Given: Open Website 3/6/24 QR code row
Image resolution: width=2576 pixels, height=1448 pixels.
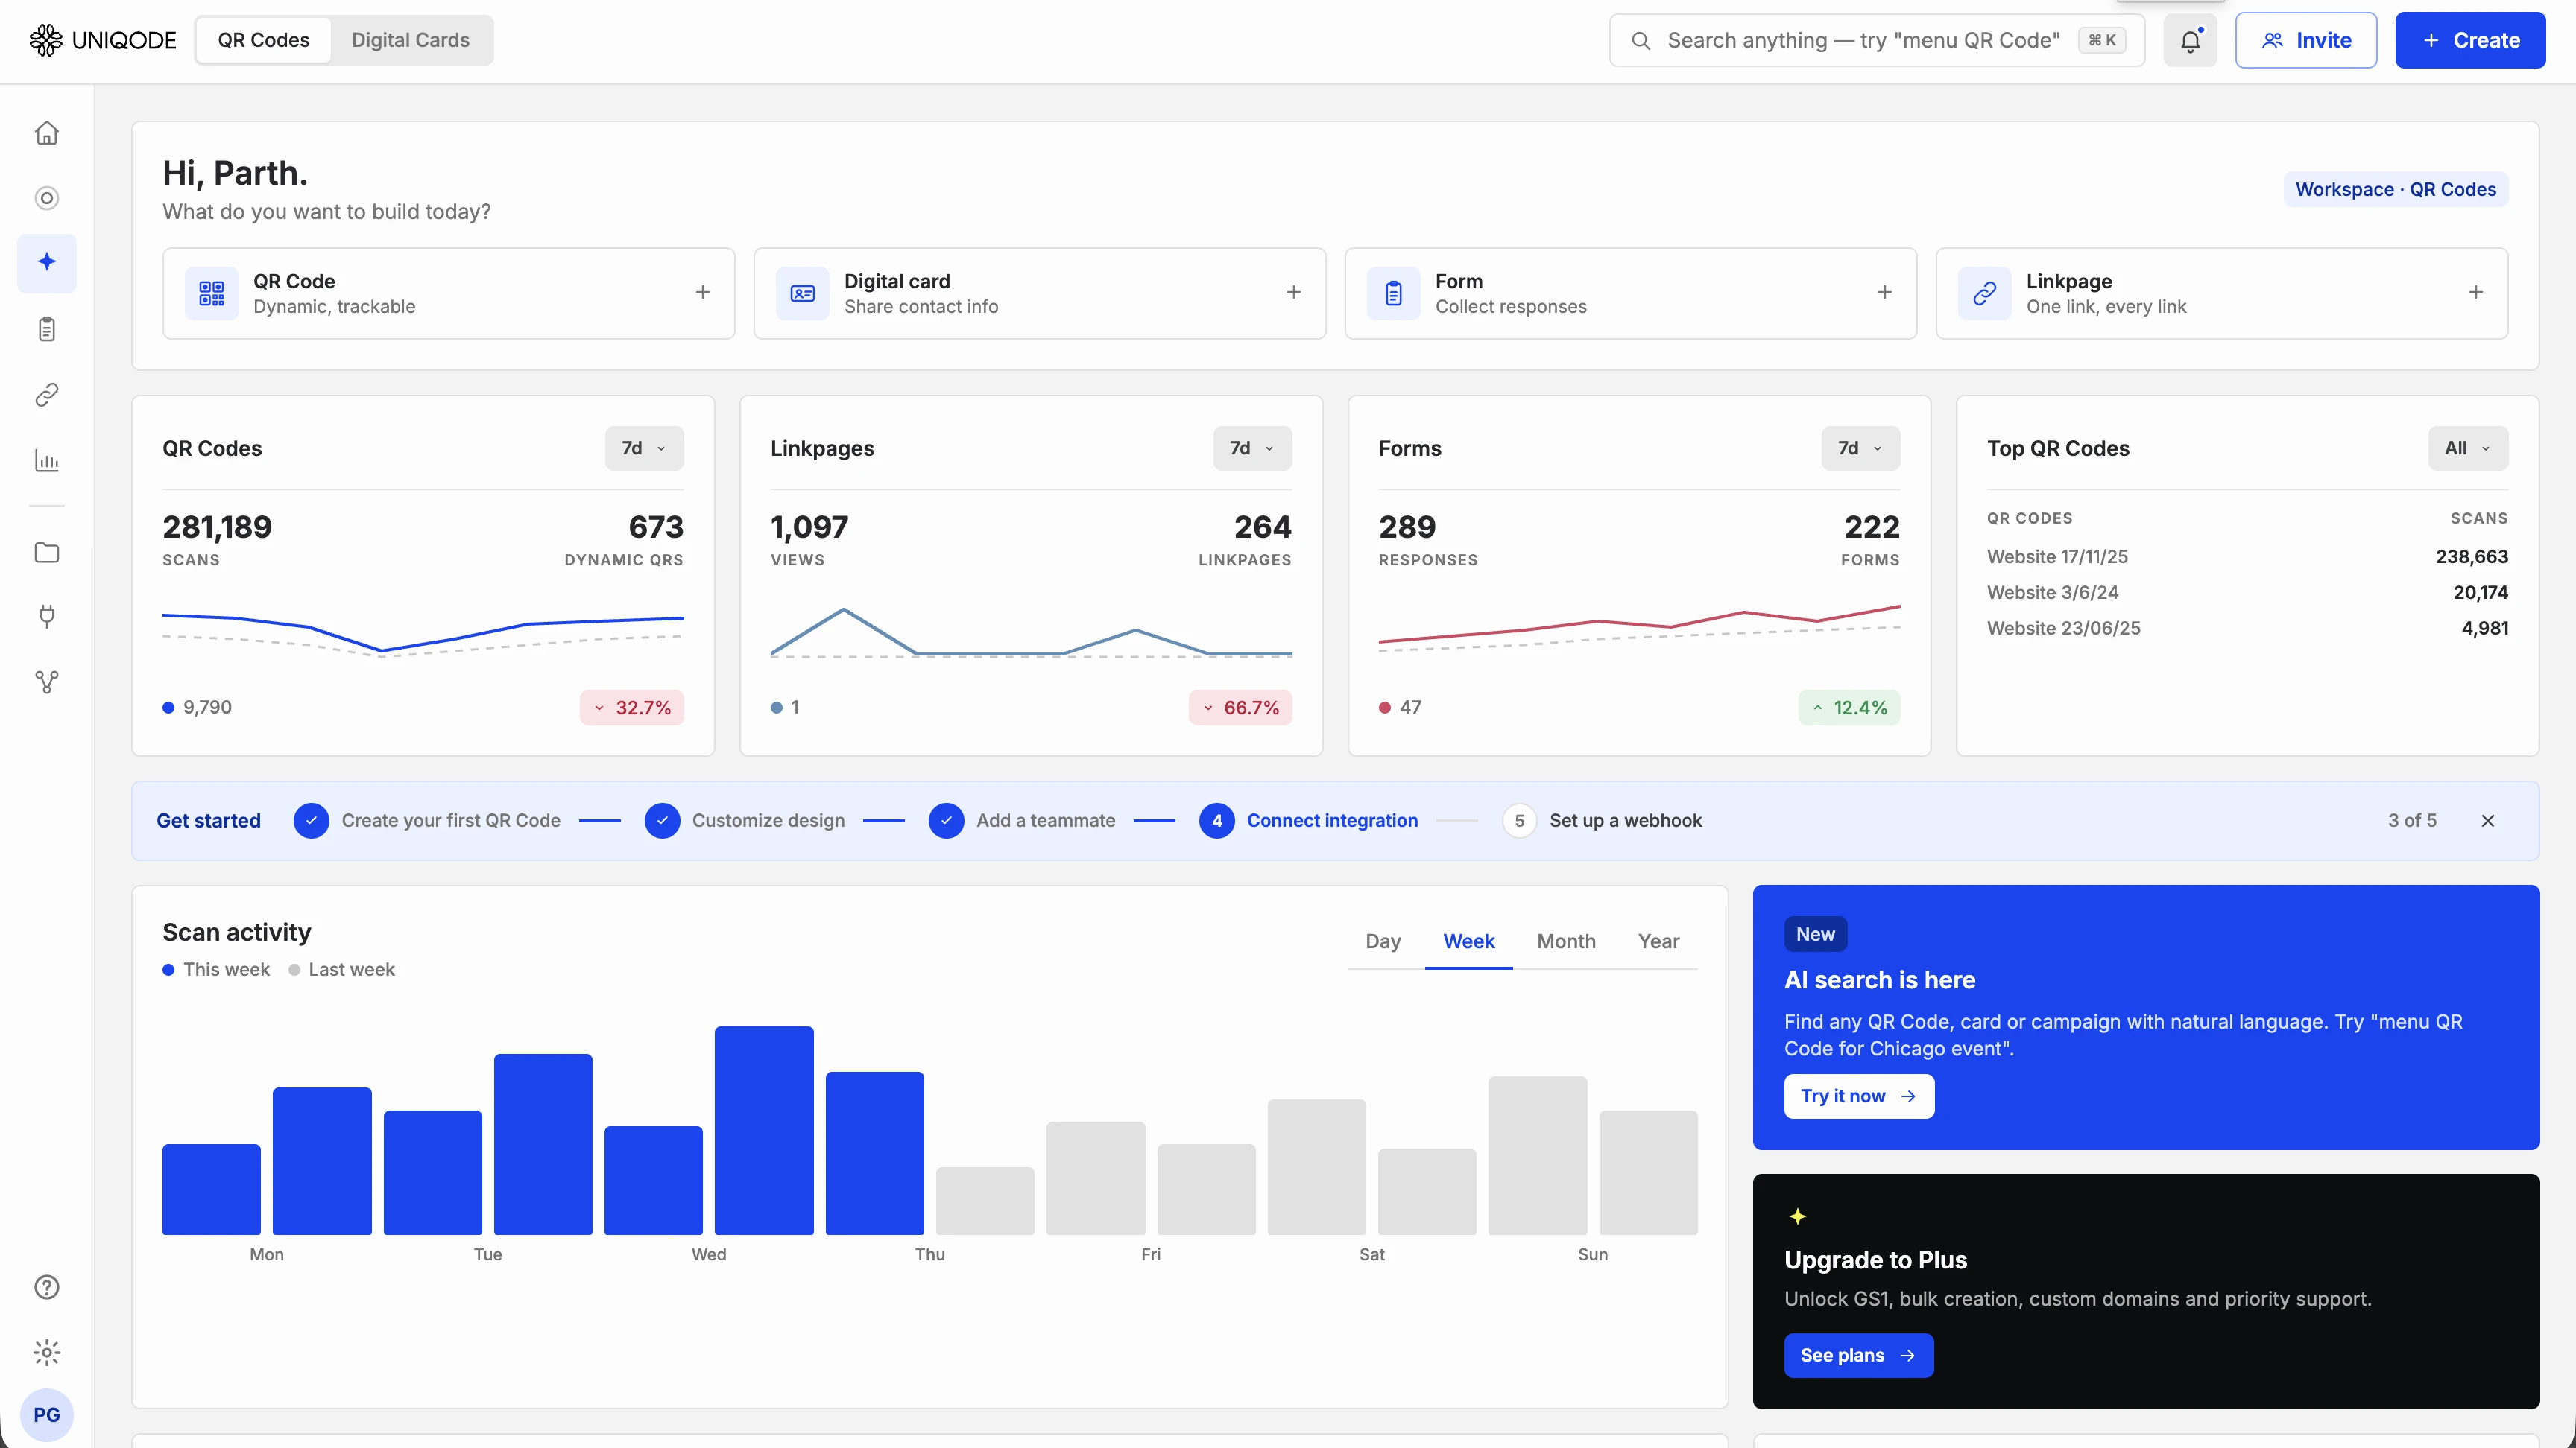Looking at the screenshot, I should tap(2247, 593).
